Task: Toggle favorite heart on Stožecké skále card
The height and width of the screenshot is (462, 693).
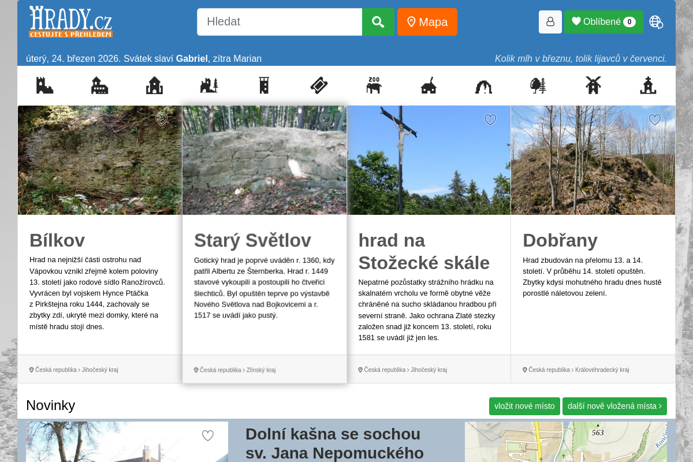Action: (x=490, y=120)
